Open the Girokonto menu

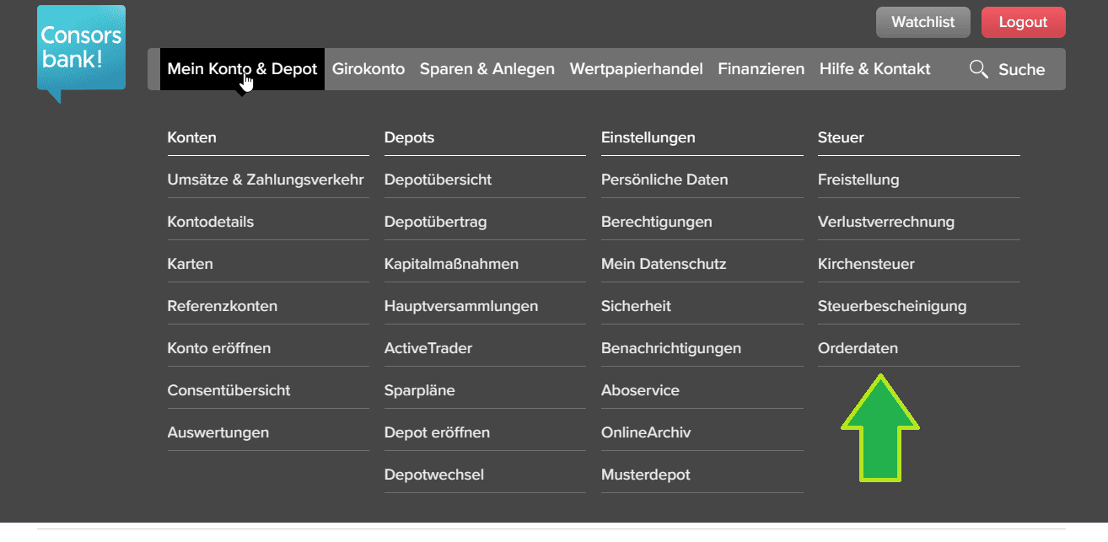coord(368,69)
